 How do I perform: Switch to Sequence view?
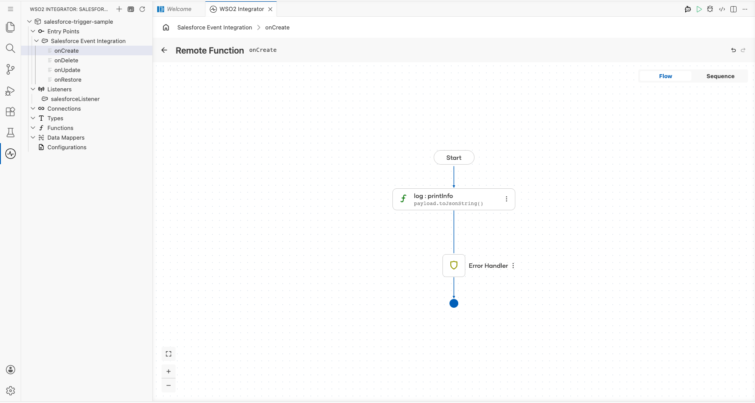click(x=720, y=76)
